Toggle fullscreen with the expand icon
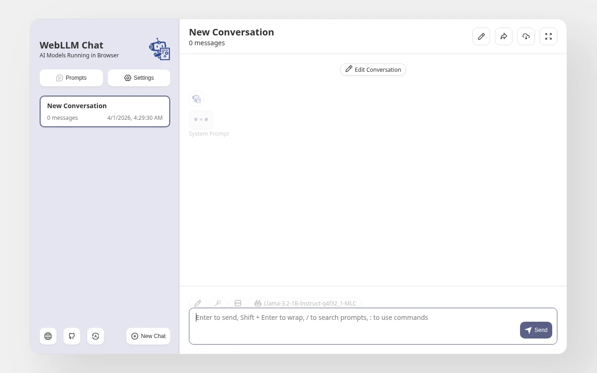 pyautogui.click(x=548, y=36)
